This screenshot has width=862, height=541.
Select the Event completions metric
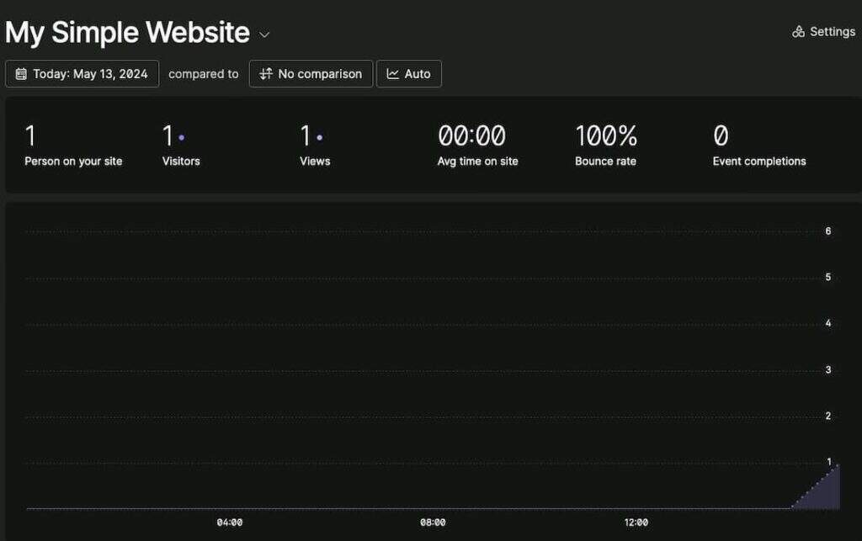[758, 161]
